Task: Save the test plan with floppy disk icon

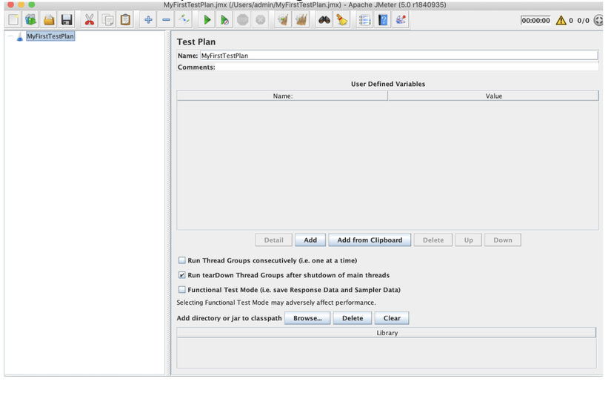Action: [67, 20]
